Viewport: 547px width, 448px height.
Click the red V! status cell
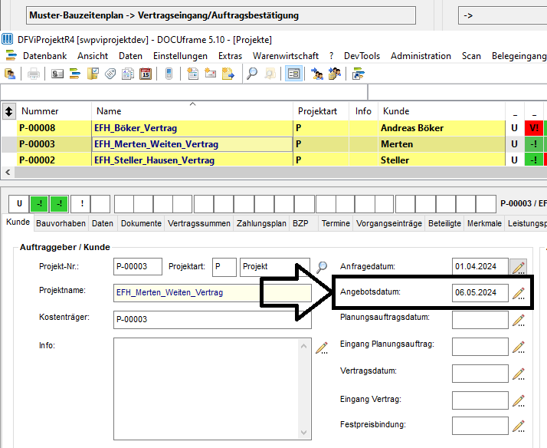point(534,128)
